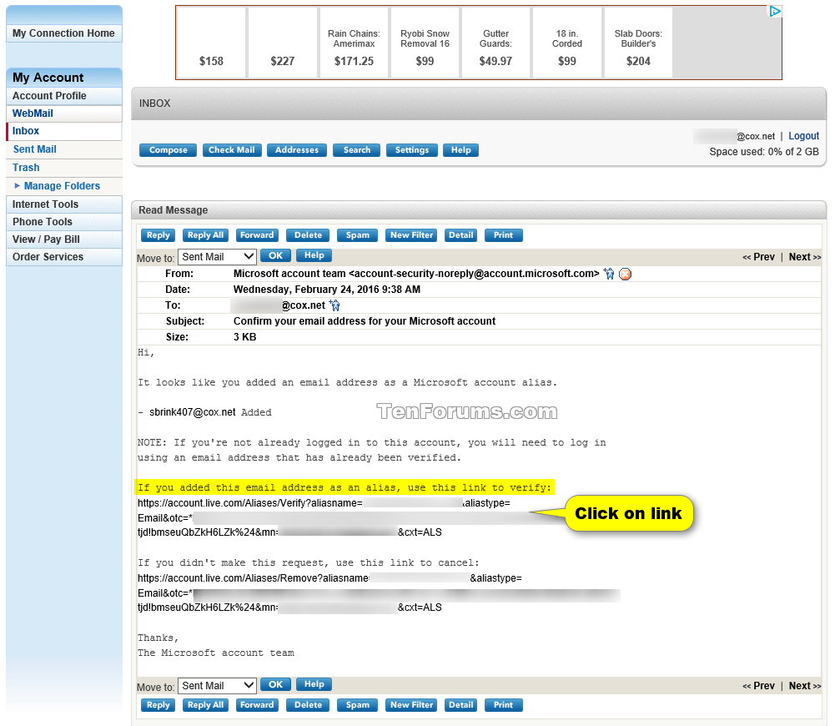835x726 pixels.
Task: Open Internet Tools in sidebar
Action: click(64, 204)
